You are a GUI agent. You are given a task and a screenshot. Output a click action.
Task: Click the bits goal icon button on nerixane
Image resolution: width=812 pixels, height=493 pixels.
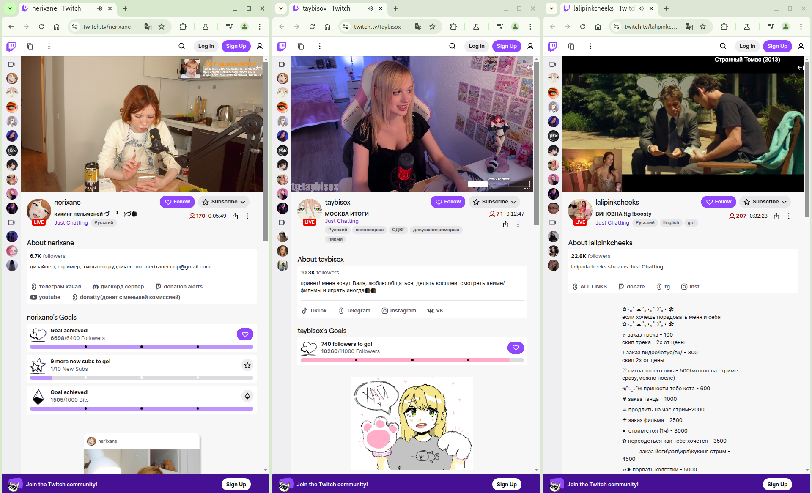pyautogui.click(x=247, y=396)
